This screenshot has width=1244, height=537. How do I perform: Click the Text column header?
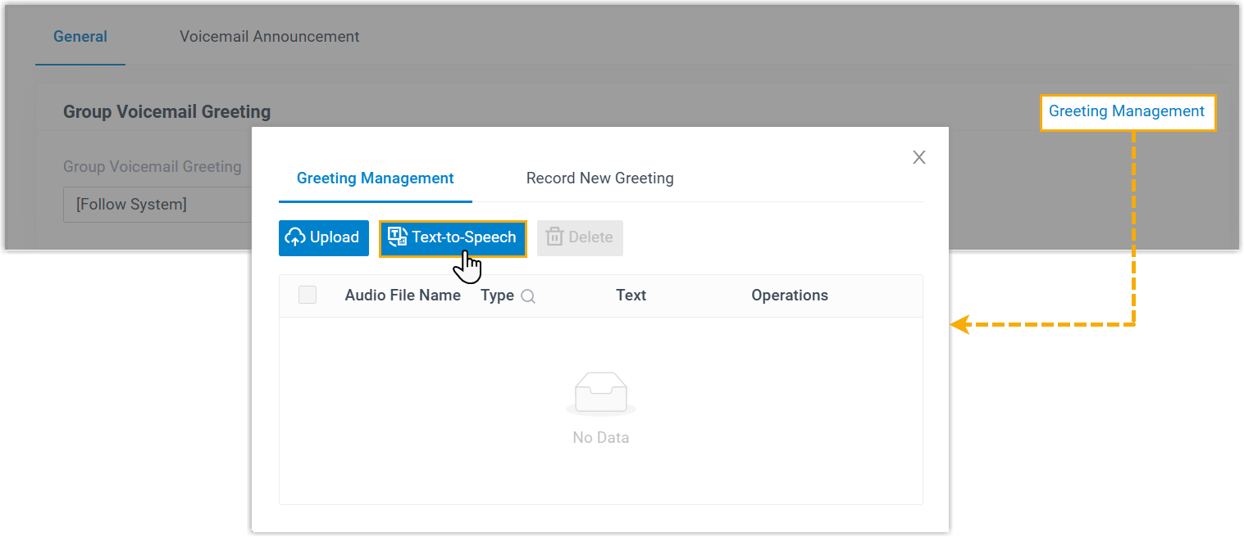click(x=631, y=296)
